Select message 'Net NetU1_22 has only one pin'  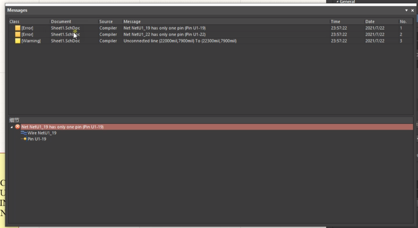(x=164, y=34)
